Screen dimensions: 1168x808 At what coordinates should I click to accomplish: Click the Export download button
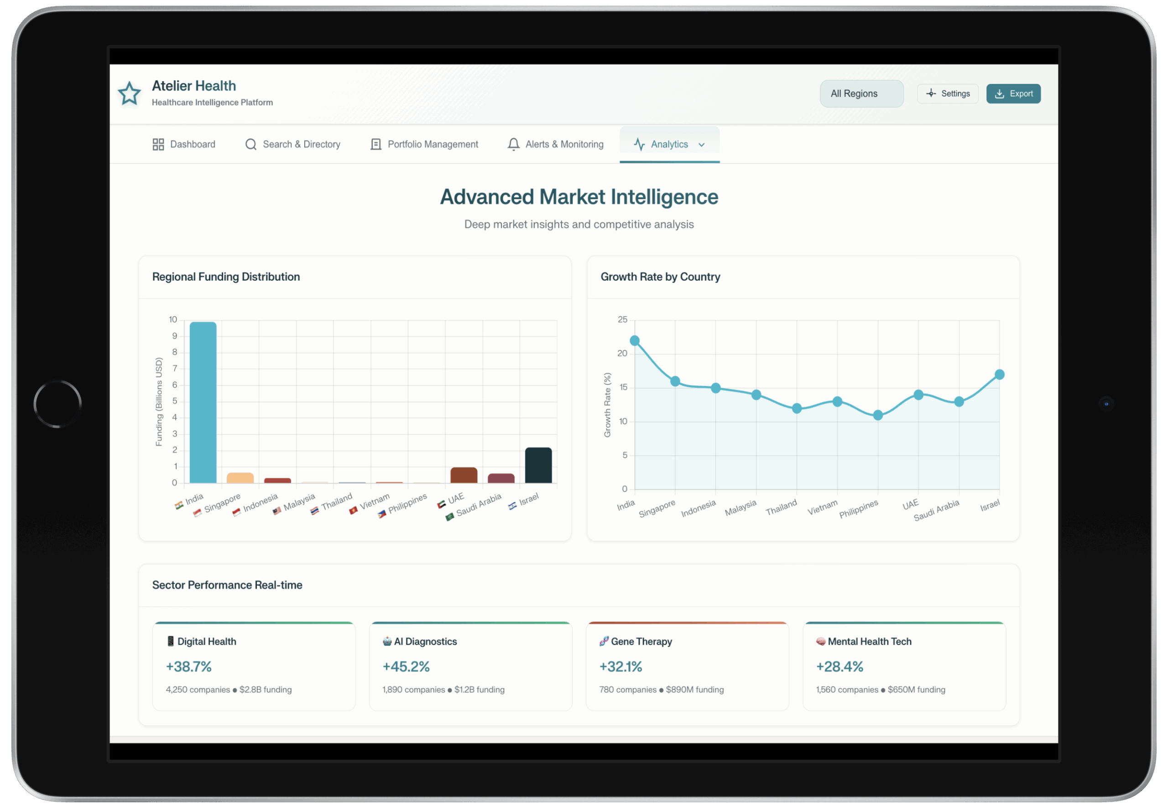coord(1013,94)
